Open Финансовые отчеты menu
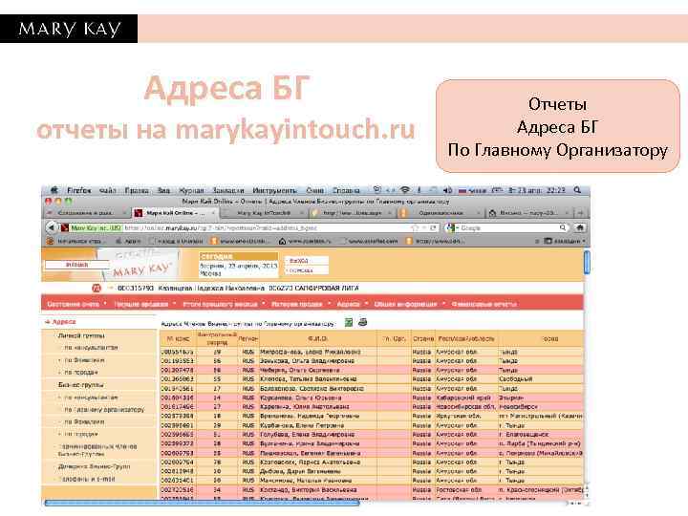The width and height of the screenshot is (688, 516). click(x=484, y=304)
